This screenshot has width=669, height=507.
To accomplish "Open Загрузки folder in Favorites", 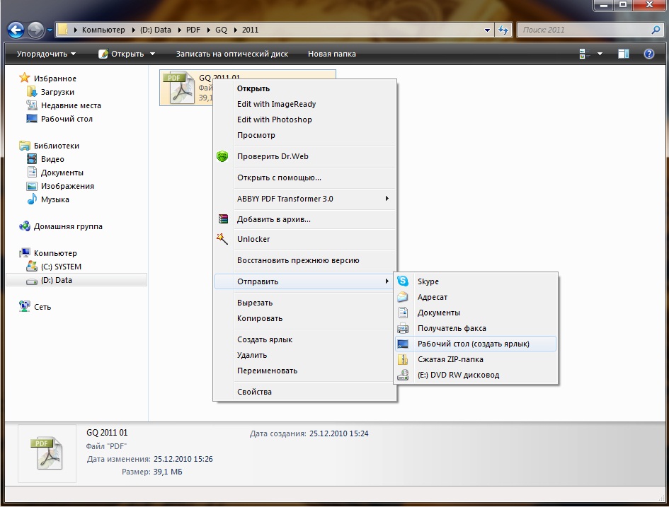I will [x=57, y=92].
